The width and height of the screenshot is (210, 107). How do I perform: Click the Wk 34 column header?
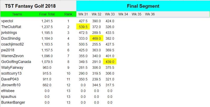[x=123, y=14]
